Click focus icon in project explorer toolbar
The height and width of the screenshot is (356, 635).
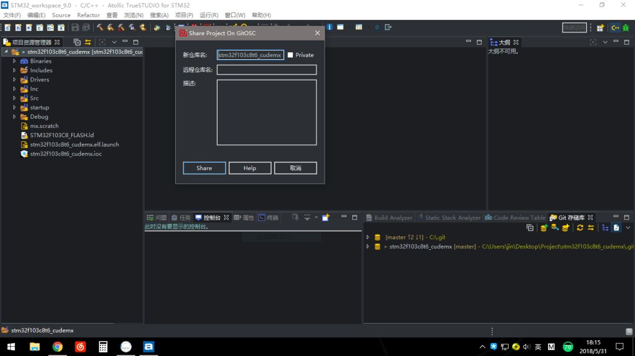tap(102, 42)
